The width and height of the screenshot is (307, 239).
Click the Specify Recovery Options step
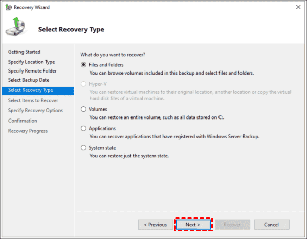(35, 111)
